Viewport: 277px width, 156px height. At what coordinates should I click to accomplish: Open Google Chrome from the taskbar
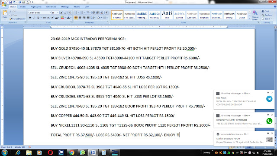click(x=72, y=153)
